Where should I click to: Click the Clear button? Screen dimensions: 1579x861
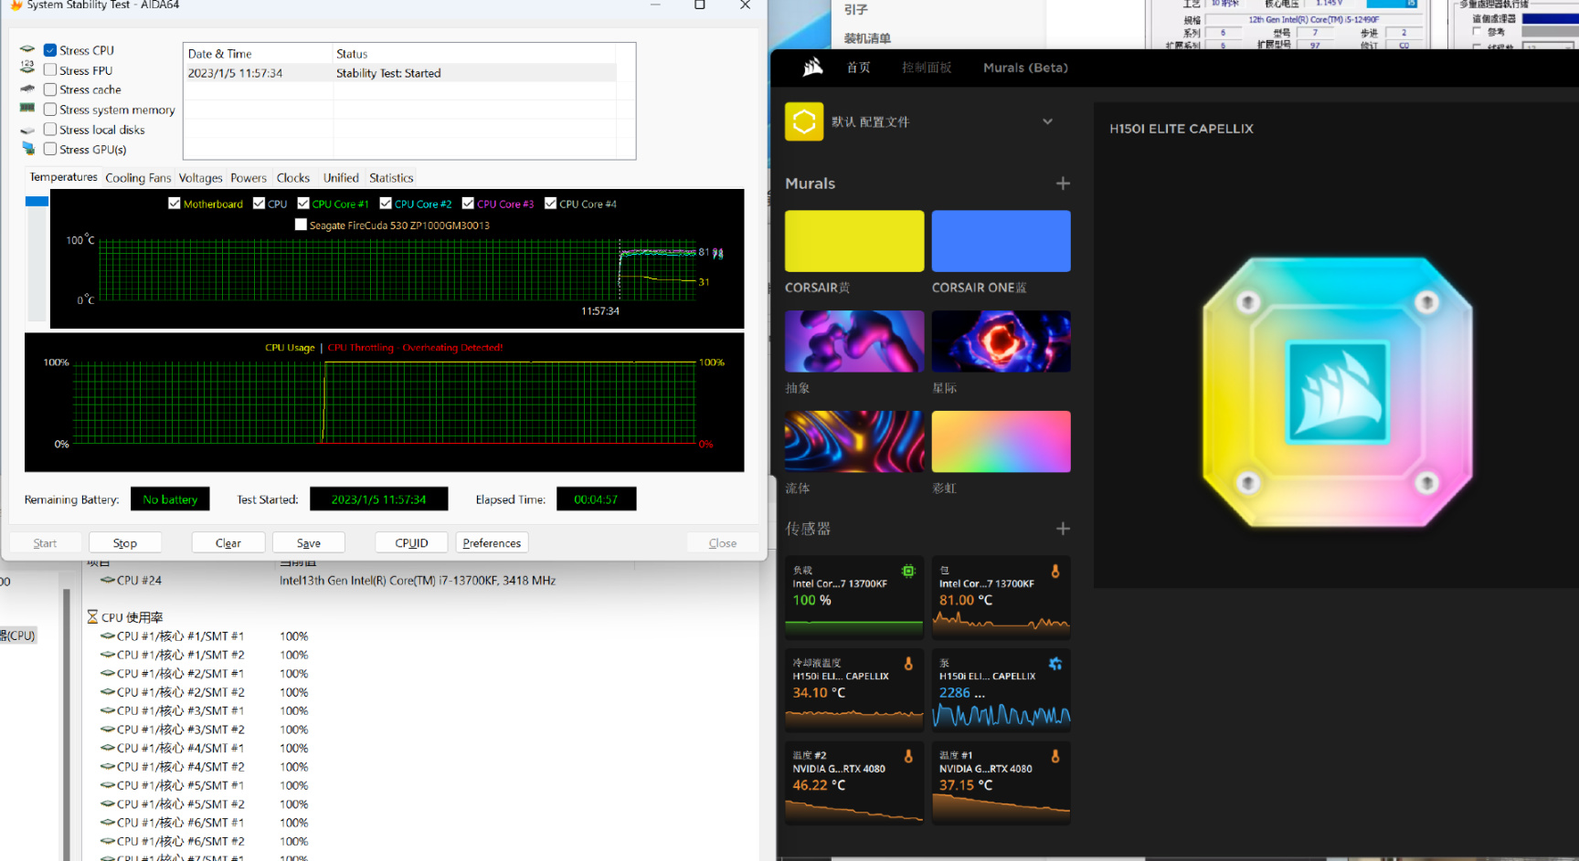tap(228, 543)
